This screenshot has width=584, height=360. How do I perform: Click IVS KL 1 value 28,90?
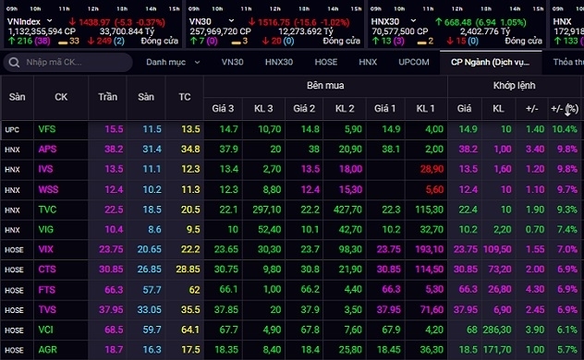(x=432, y=169)
